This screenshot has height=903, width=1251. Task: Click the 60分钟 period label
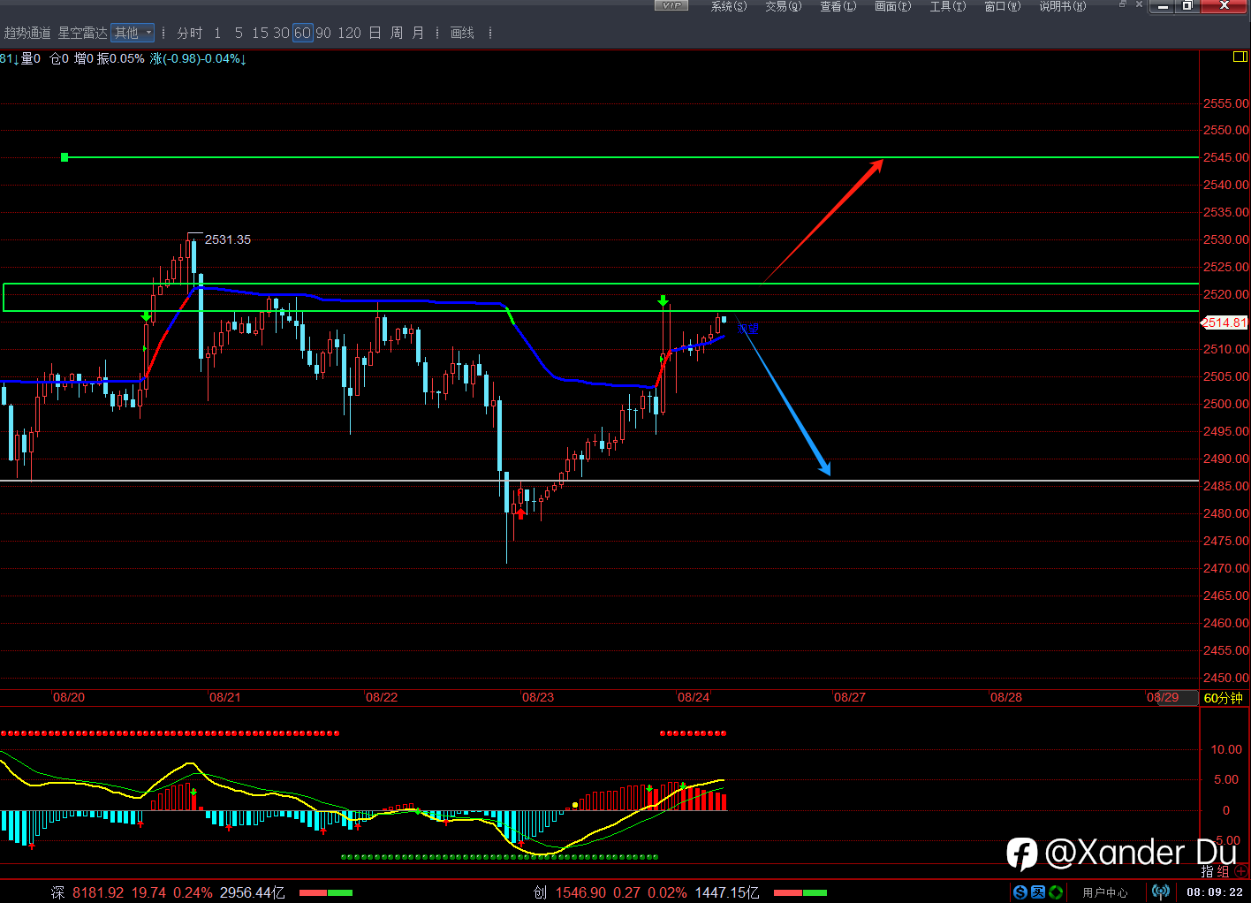click(1224, 698)
